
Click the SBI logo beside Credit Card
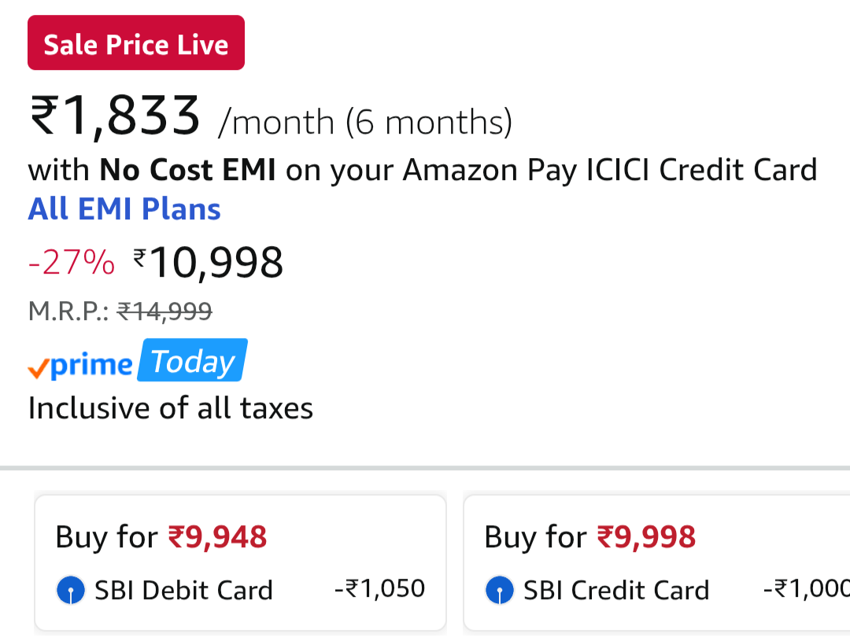coord(500,590)
